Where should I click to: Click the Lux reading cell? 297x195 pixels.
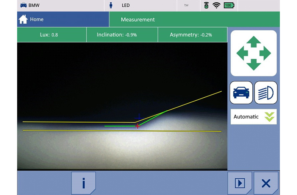(x=51, y=35)
